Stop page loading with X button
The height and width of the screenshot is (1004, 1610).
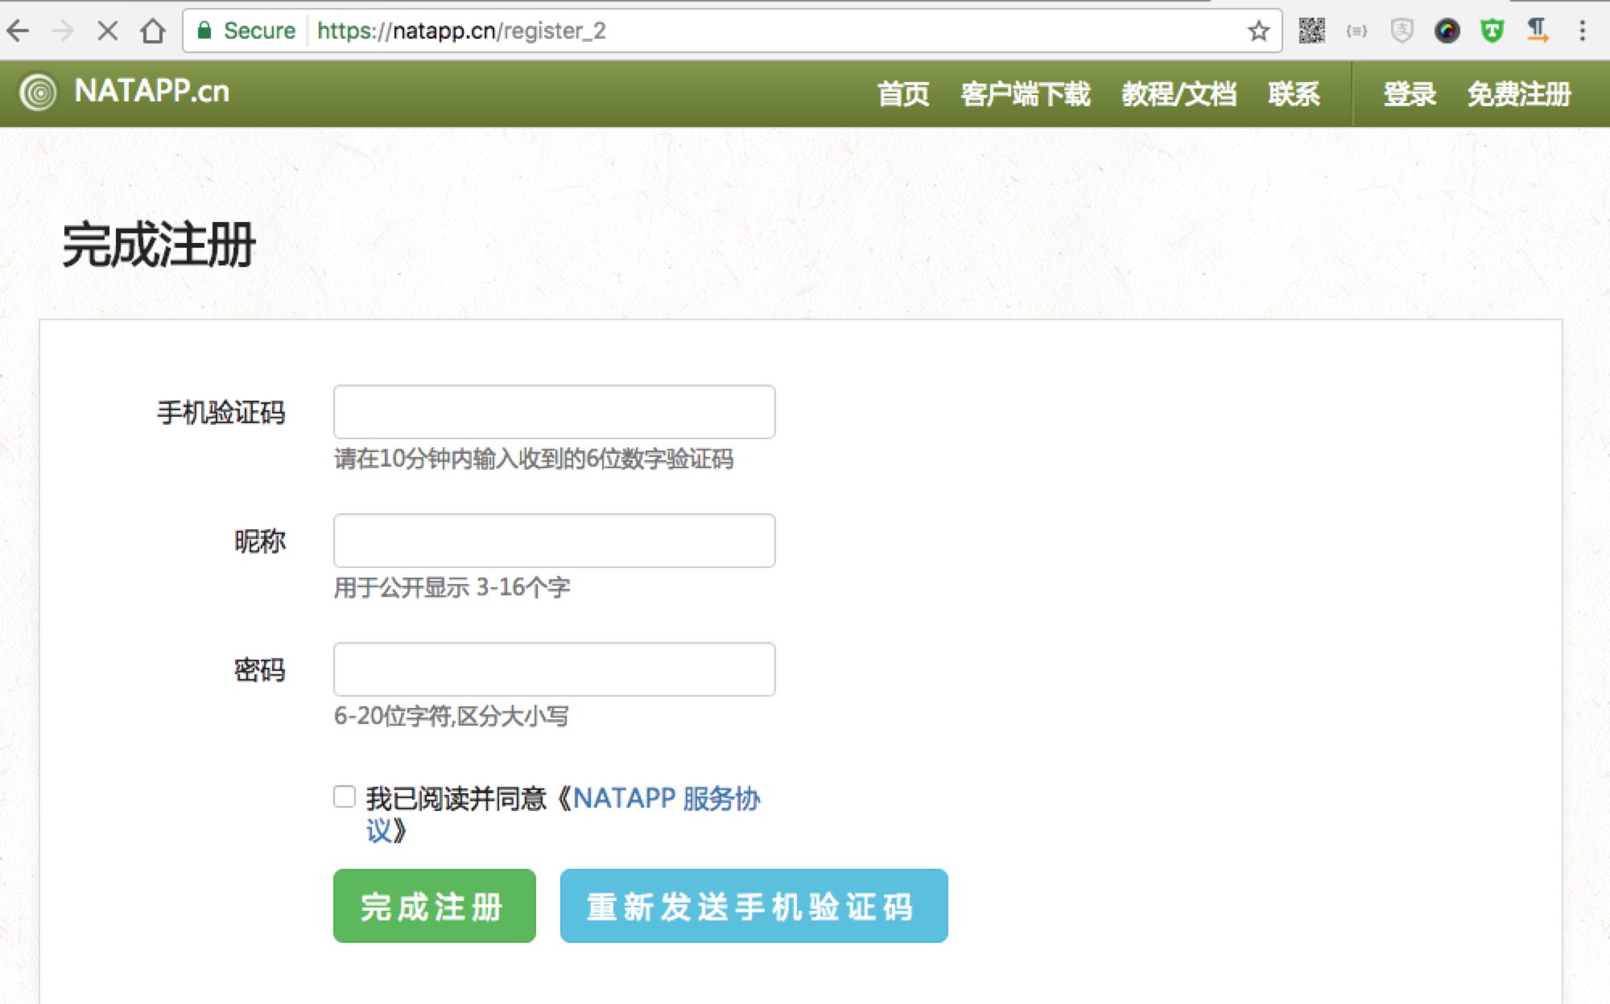coord(107,31)
